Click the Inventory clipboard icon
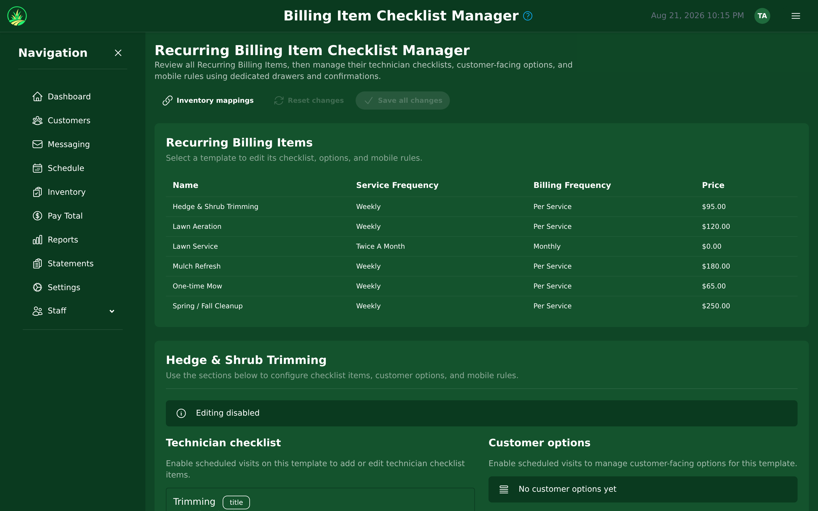Image resolution: width=818 pixels, height=511 pixels. point(37,192)
